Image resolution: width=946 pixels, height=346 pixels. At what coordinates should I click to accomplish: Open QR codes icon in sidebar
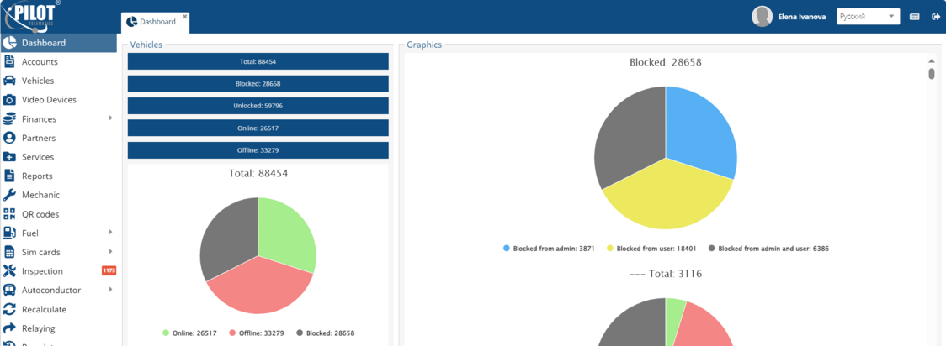[9, 214]
